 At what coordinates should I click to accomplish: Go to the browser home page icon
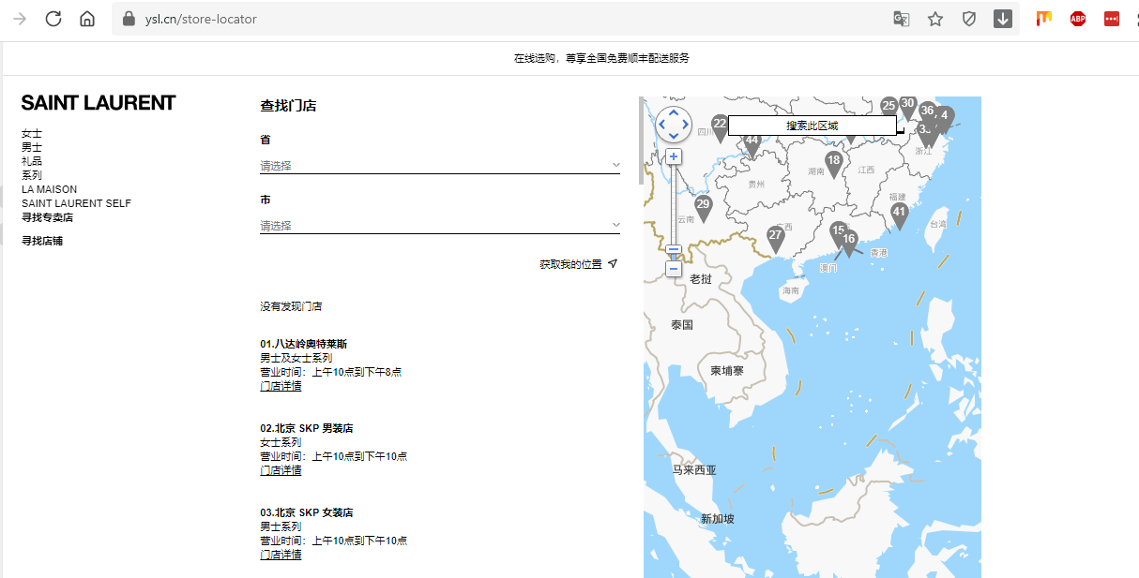pos(87,19)
